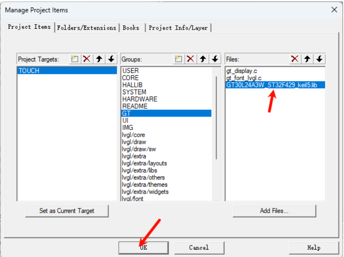The height and width of the screenshot is (257, 344).
Task: Select the UI group
Action: (x=167, y=120)
